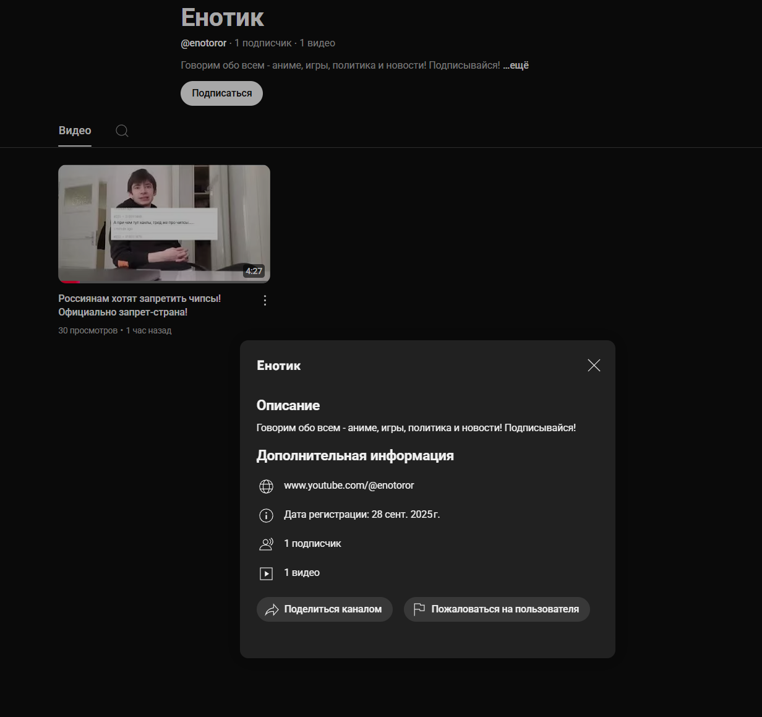This screenshot has width=762, height=717.
Task: Click the www.youtube.com/@enotoror link
Action: 349,486
